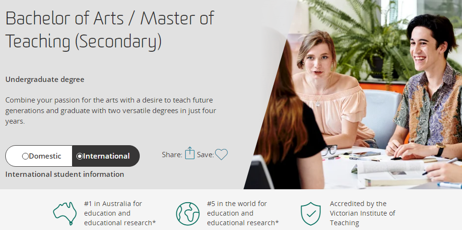Click the fern plant in the photo
The width and height of the screenshot is (462, 230).
[x=365, y=38]
